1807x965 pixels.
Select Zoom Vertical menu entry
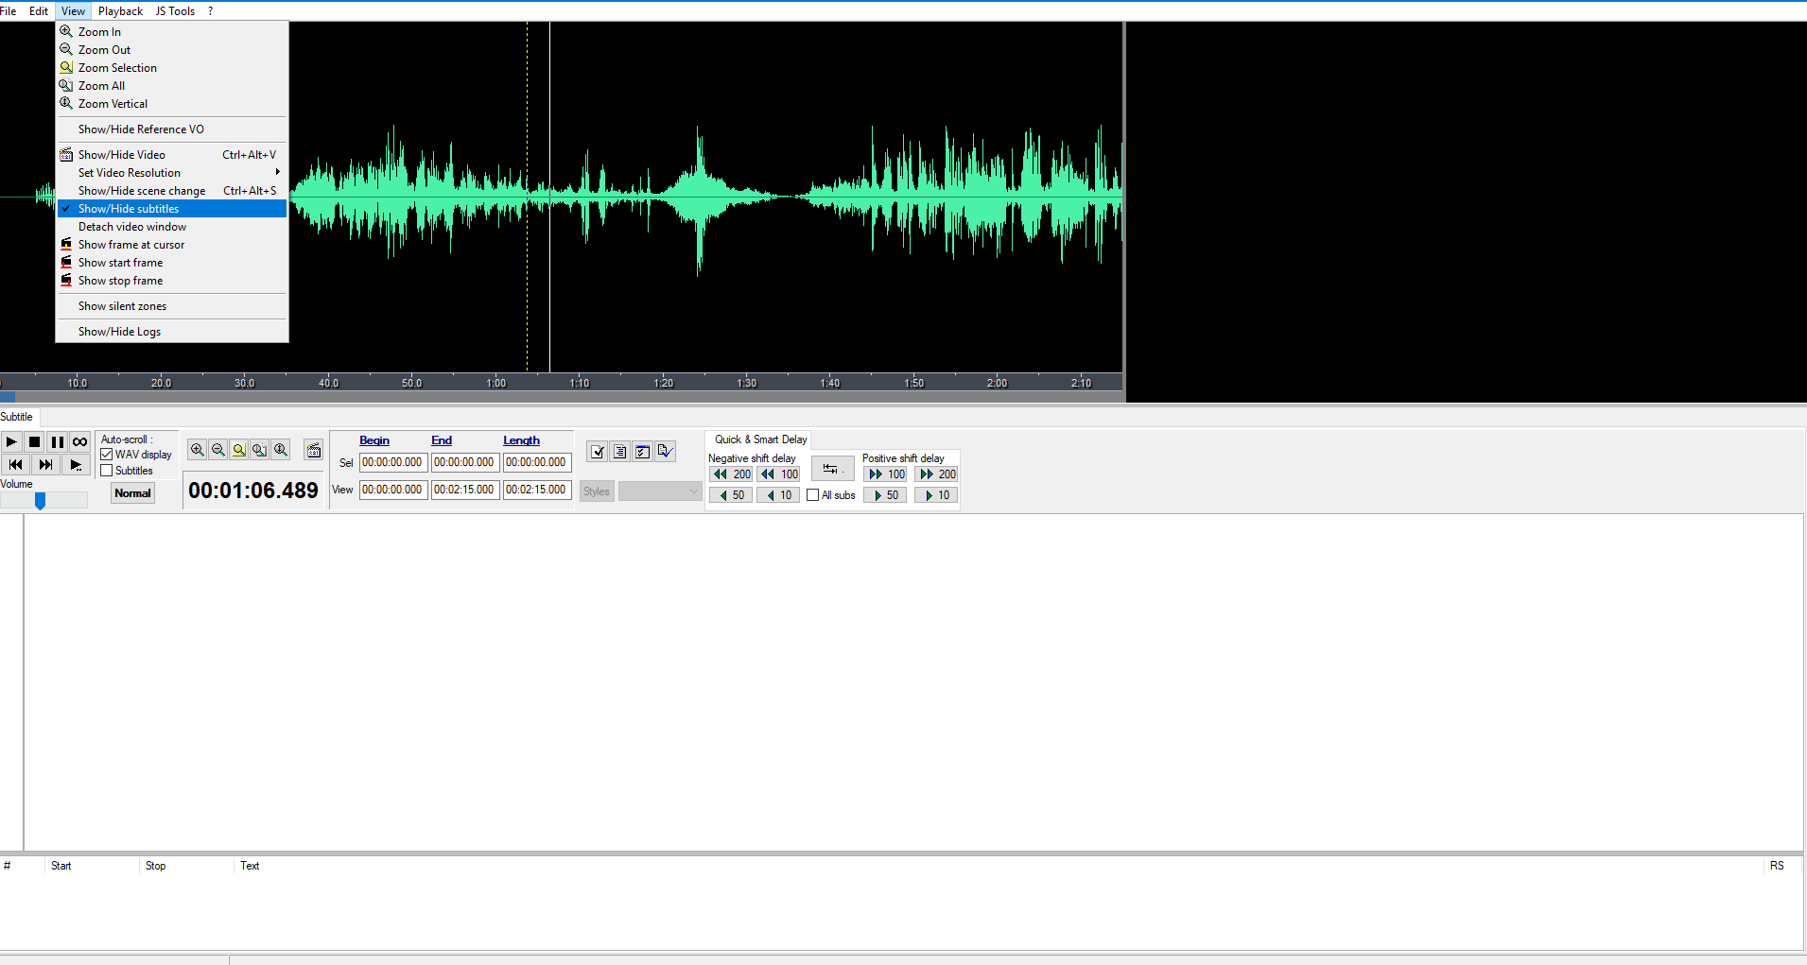click(x=172, y=104)
